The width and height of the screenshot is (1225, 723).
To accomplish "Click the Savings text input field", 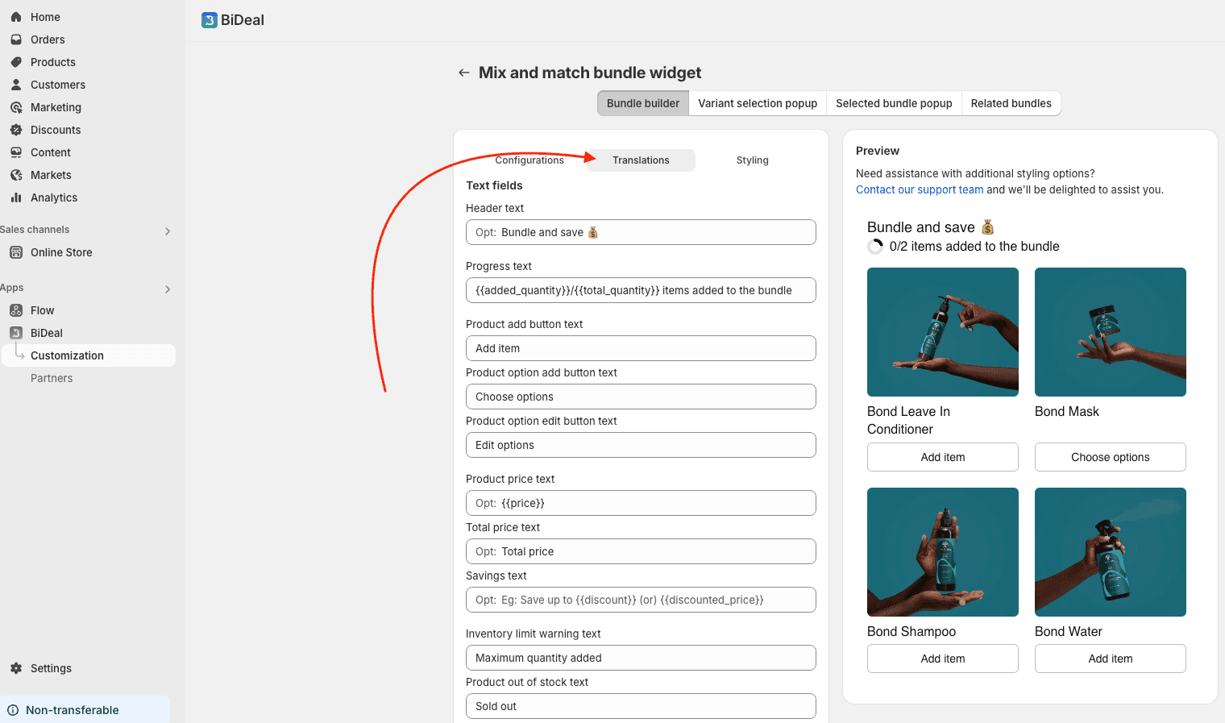I will click(x=641, y=600).
